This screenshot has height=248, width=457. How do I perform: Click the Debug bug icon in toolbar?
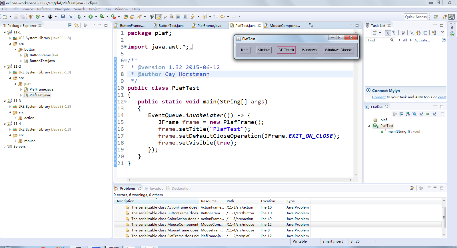tap(79, 17)
